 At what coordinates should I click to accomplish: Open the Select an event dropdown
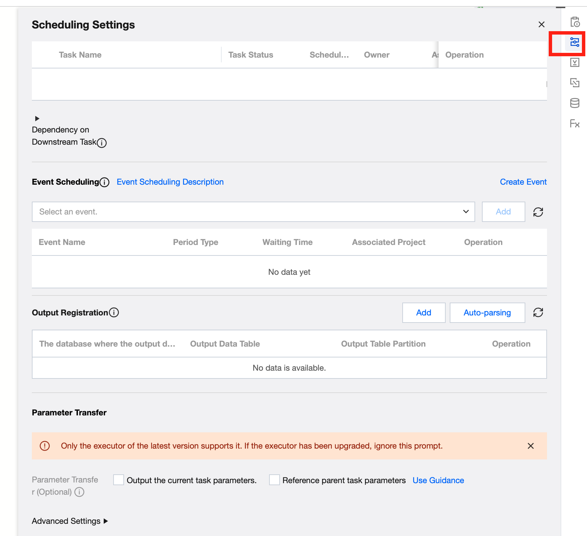pyautogui.click(x=253, y=212)
